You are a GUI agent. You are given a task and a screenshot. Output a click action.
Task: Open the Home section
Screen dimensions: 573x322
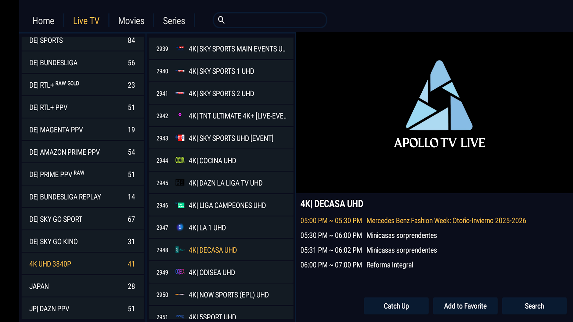43,21
